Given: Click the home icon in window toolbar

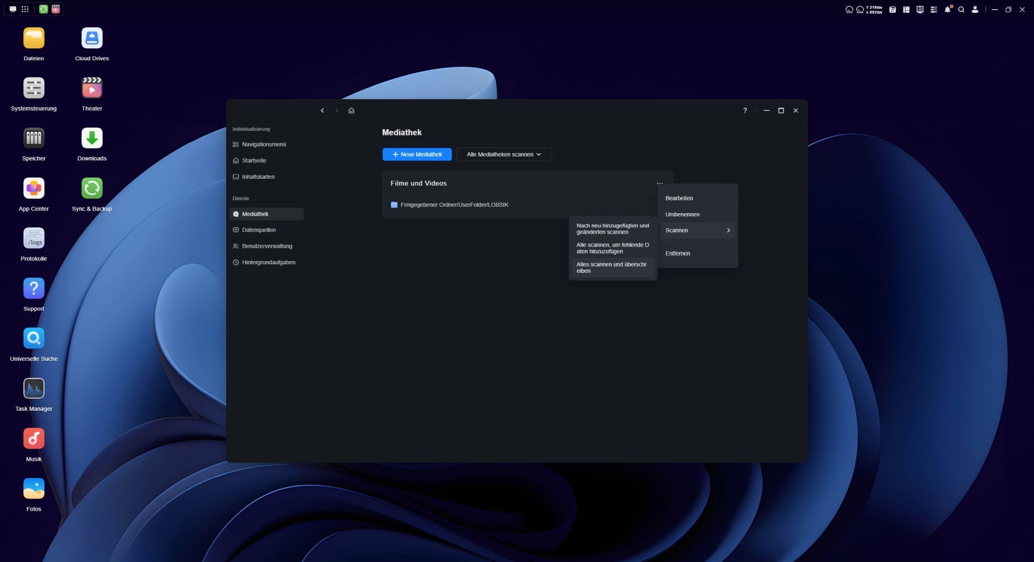Looking at the screenshot, I should 351,111.
